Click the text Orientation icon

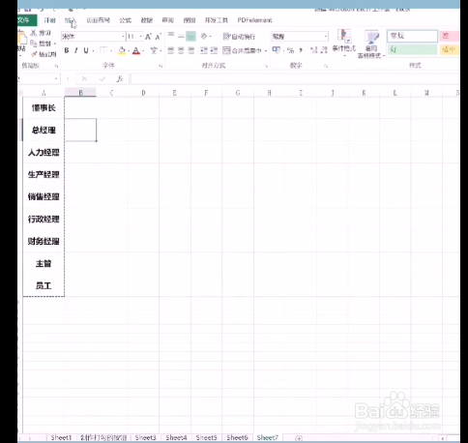coord(204,36)
